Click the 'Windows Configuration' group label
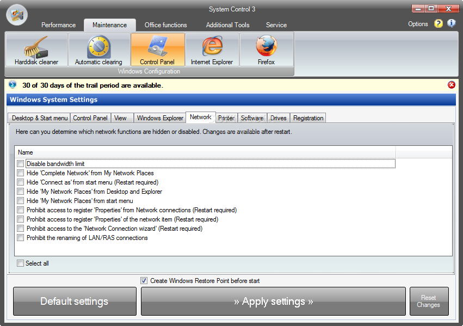The height and width of the screenshot is (326, 463). 149,71
